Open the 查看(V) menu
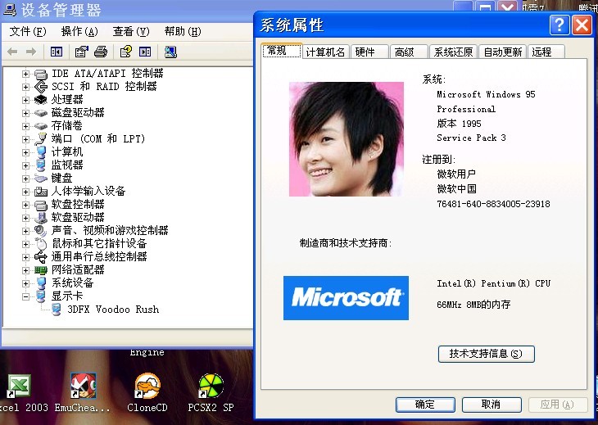Screen dimensions: 598x425 click(131, 31)
